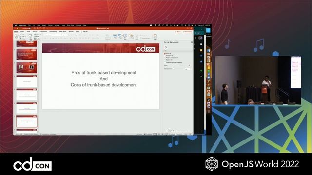Click the Apply to All button
Image resolution: width=312 pixels, height=175 pixels.
(171, 131)
